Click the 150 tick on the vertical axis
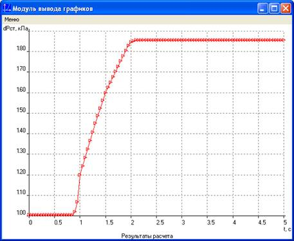 [21, 110]
